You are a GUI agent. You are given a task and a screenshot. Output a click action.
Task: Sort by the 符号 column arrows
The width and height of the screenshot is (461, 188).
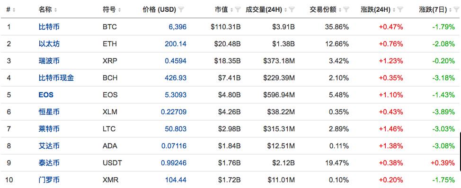pos(119,10)
